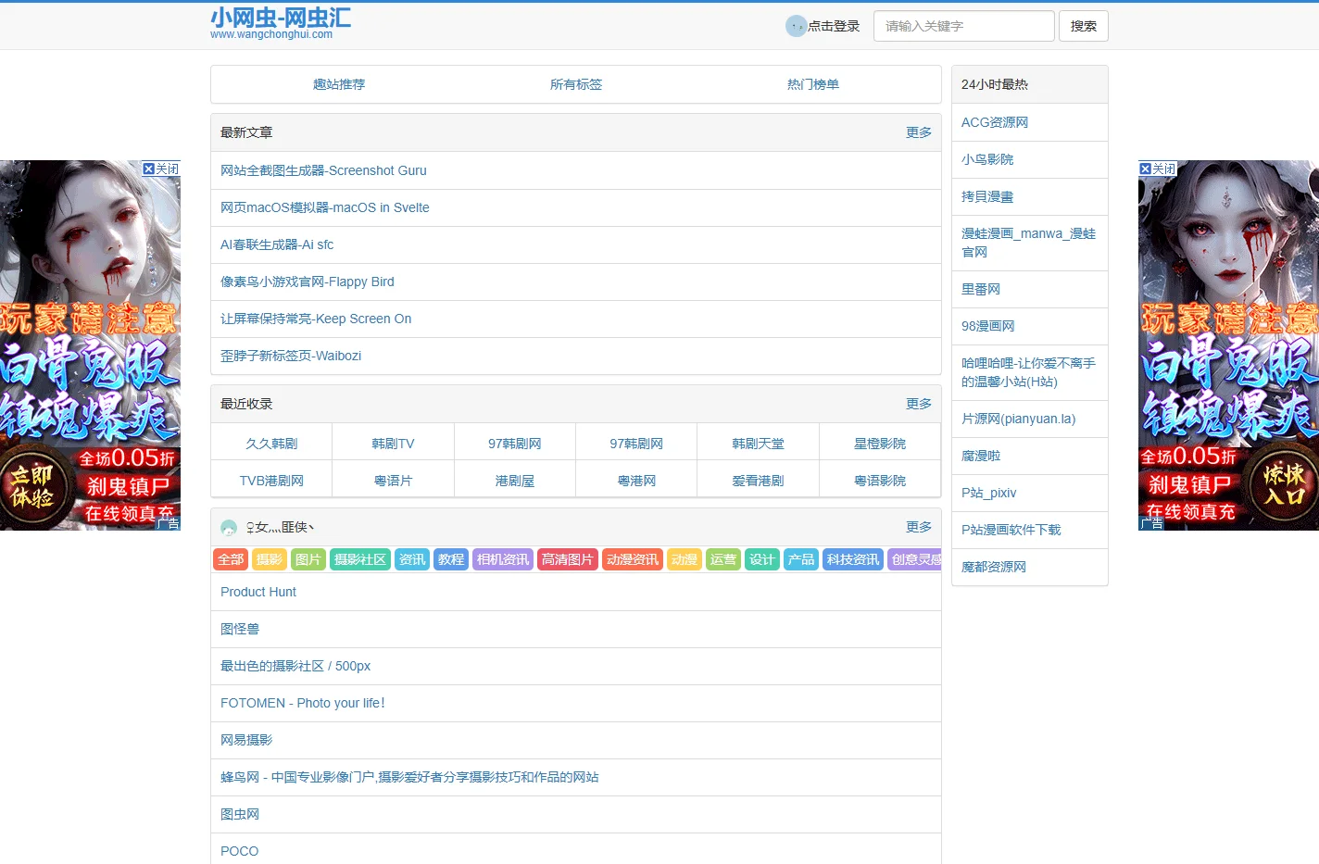
Task: Click the 点击登录 login link
Action: 834,26
